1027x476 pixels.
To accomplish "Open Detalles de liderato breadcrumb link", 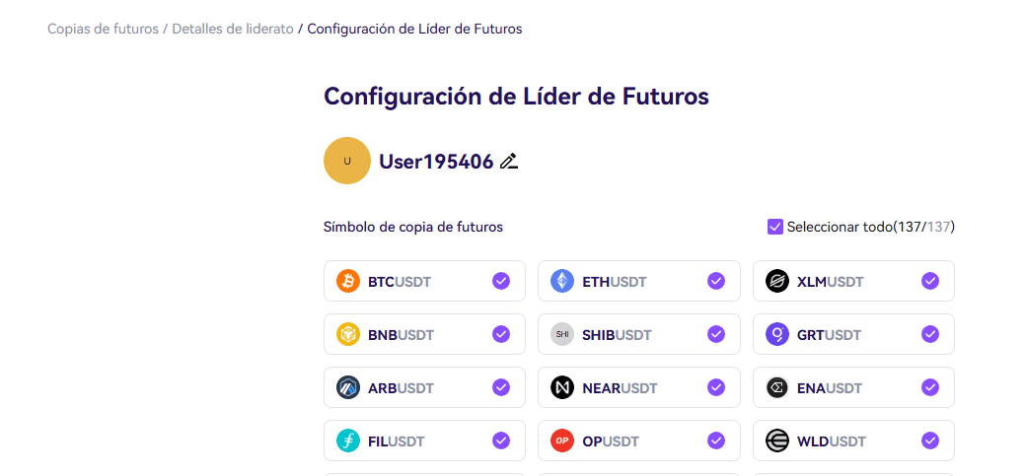I will 233,29.
